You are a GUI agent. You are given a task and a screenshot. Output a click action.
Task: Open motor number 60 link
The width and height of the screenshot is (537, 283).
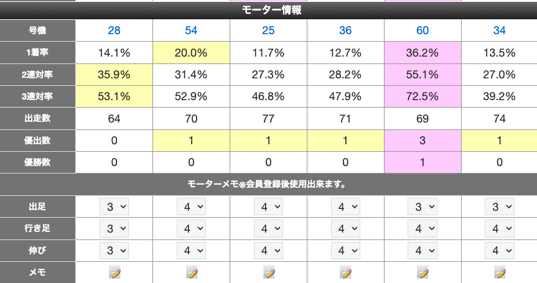[423, 30]
